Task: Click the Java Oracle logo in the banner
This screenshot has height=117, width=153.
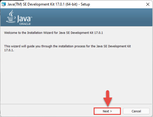Action: click(x=19, y=18)
